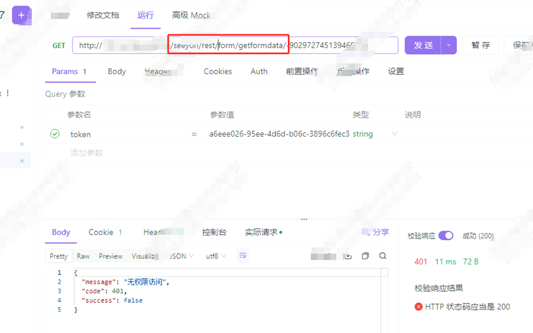Select the Raw view mode

click(84, 256)
